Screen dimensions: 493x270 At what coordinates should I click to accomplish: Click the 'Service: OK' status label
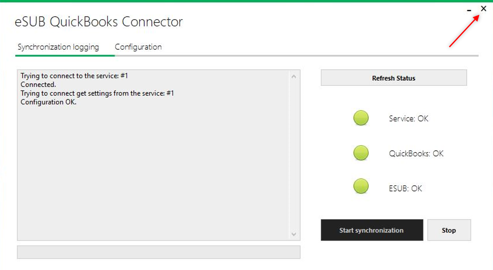click(x=409, y=119)
